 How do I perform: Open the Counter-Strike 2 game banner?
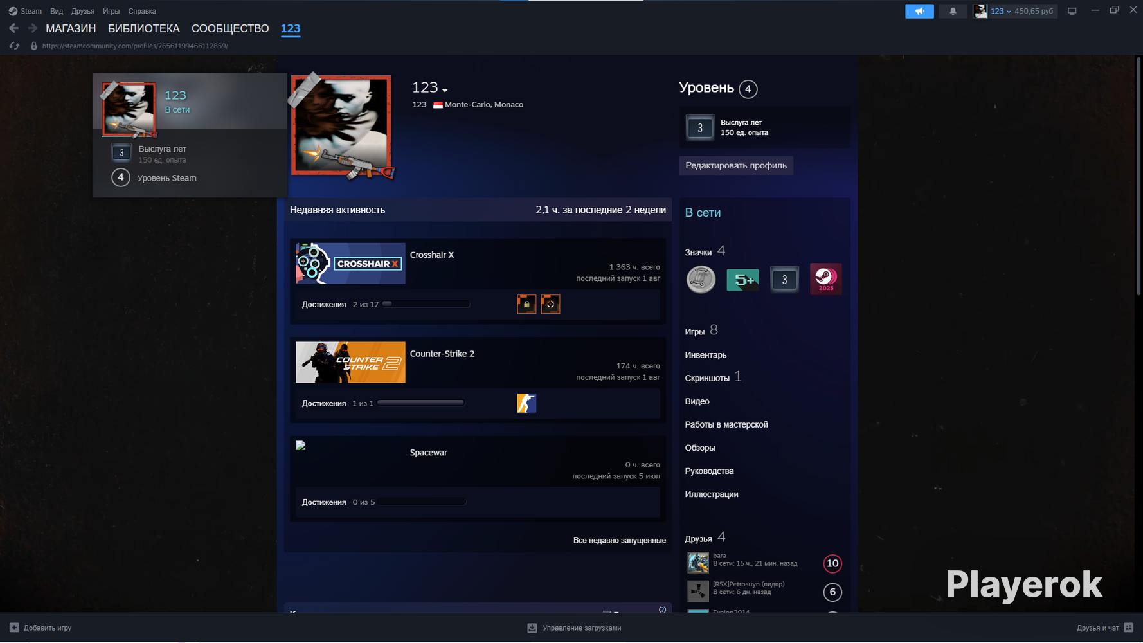pos(350,362)
